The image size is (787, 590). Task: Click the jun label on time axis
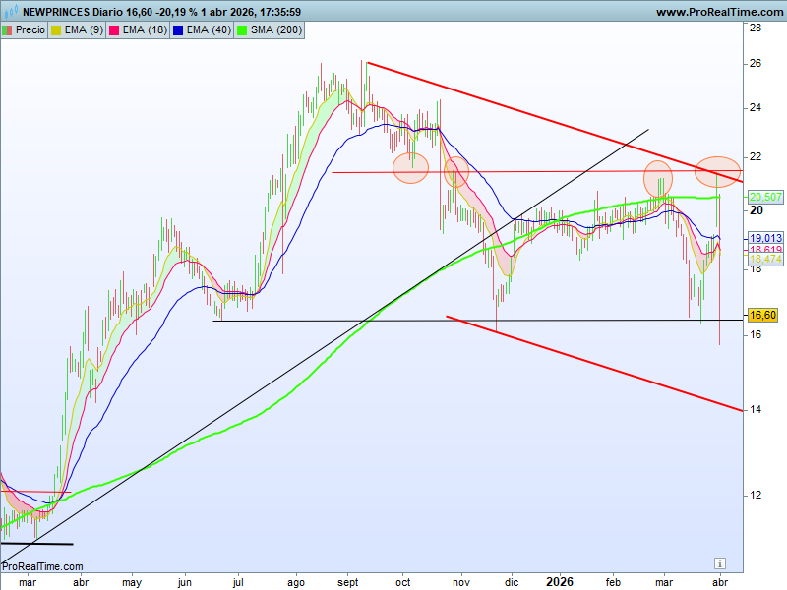click(x=184, y=582)
